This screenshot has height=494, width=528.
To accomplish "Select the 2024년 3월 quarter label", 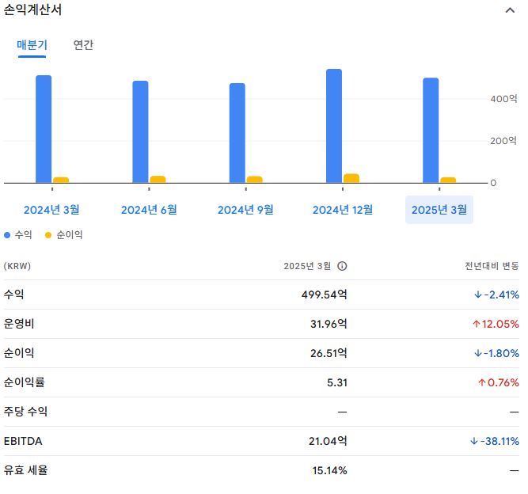I will [x=51, y=210].
